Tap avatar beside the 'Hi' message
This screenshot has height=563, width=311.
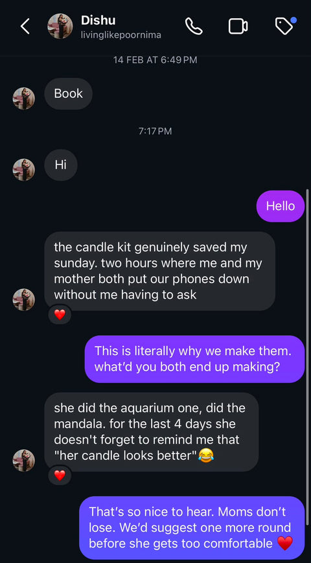coord(24,170)
